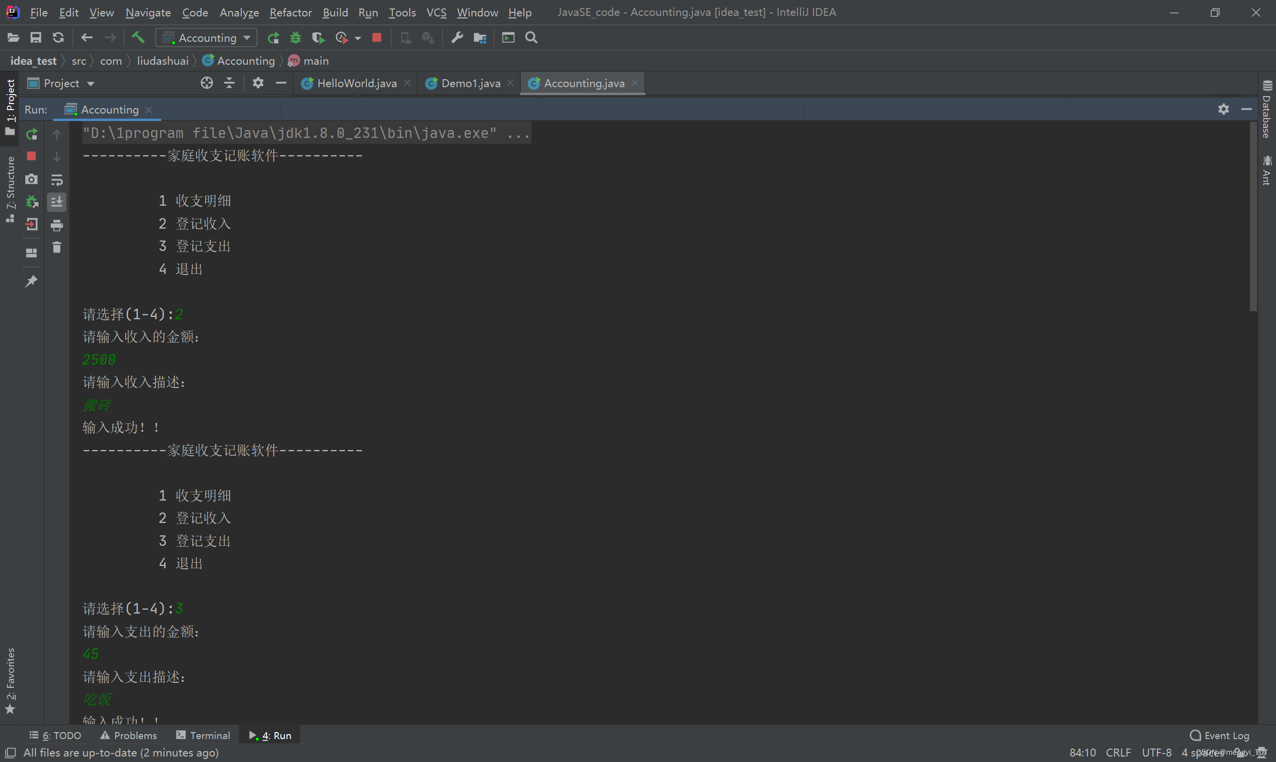
Task: Toggle the Pin Tab pushpin icon
Action: (x=32, y=281)
